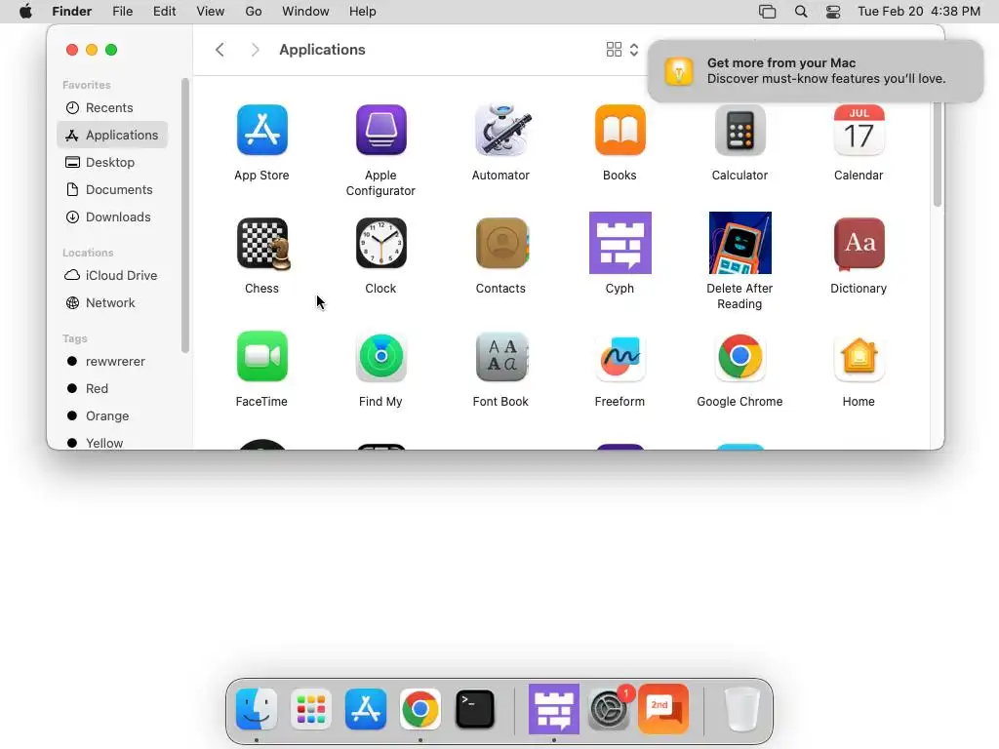Click the Finder icon in the Dock

pyautogui.click(x=257, y=709)
